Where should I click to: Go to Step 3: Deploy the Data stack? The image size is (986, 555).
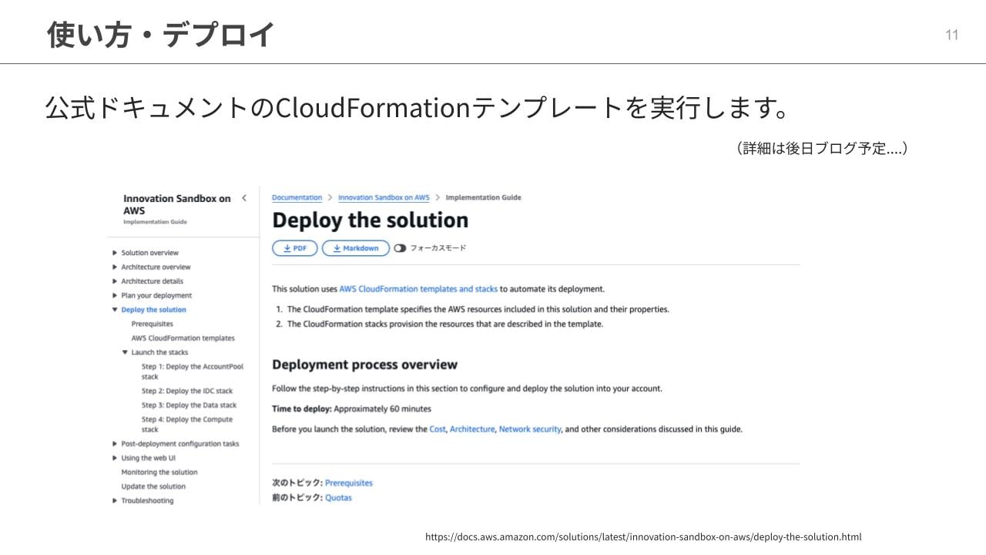pos(189,405)
